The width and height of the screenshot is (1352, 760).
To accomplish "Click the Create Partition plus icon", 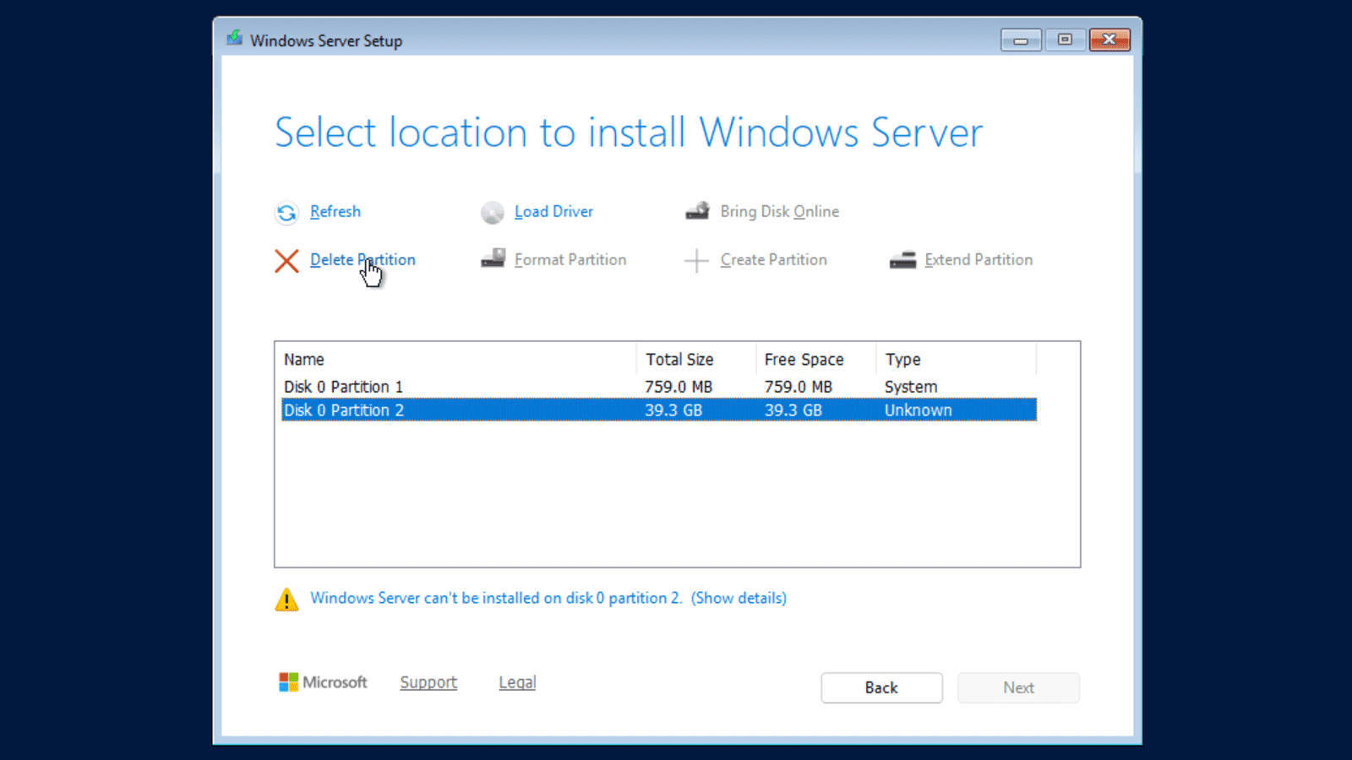I will pyautogui.click(x=696, y=261).
